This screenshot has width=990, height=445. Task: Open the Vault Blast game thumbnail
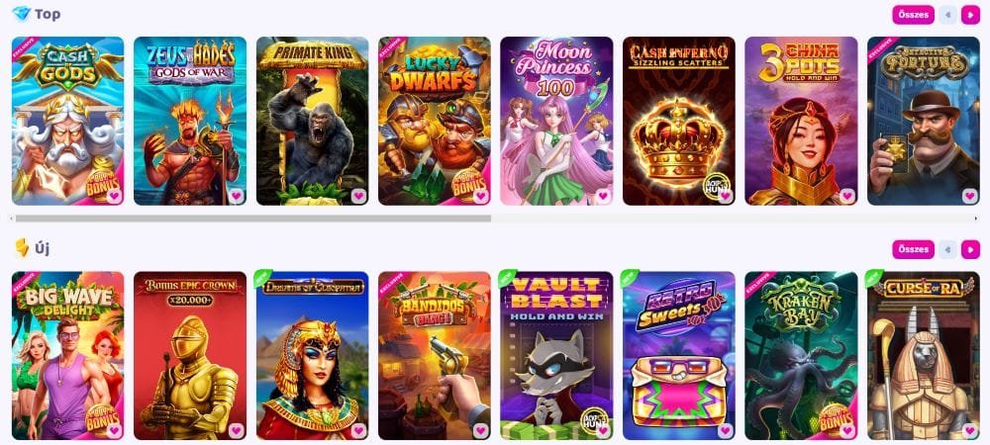(x=556, y=355)
